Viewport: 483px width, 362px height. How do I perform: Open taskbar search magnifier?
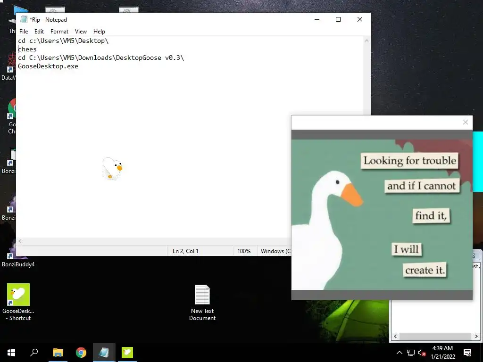point(34,353)
